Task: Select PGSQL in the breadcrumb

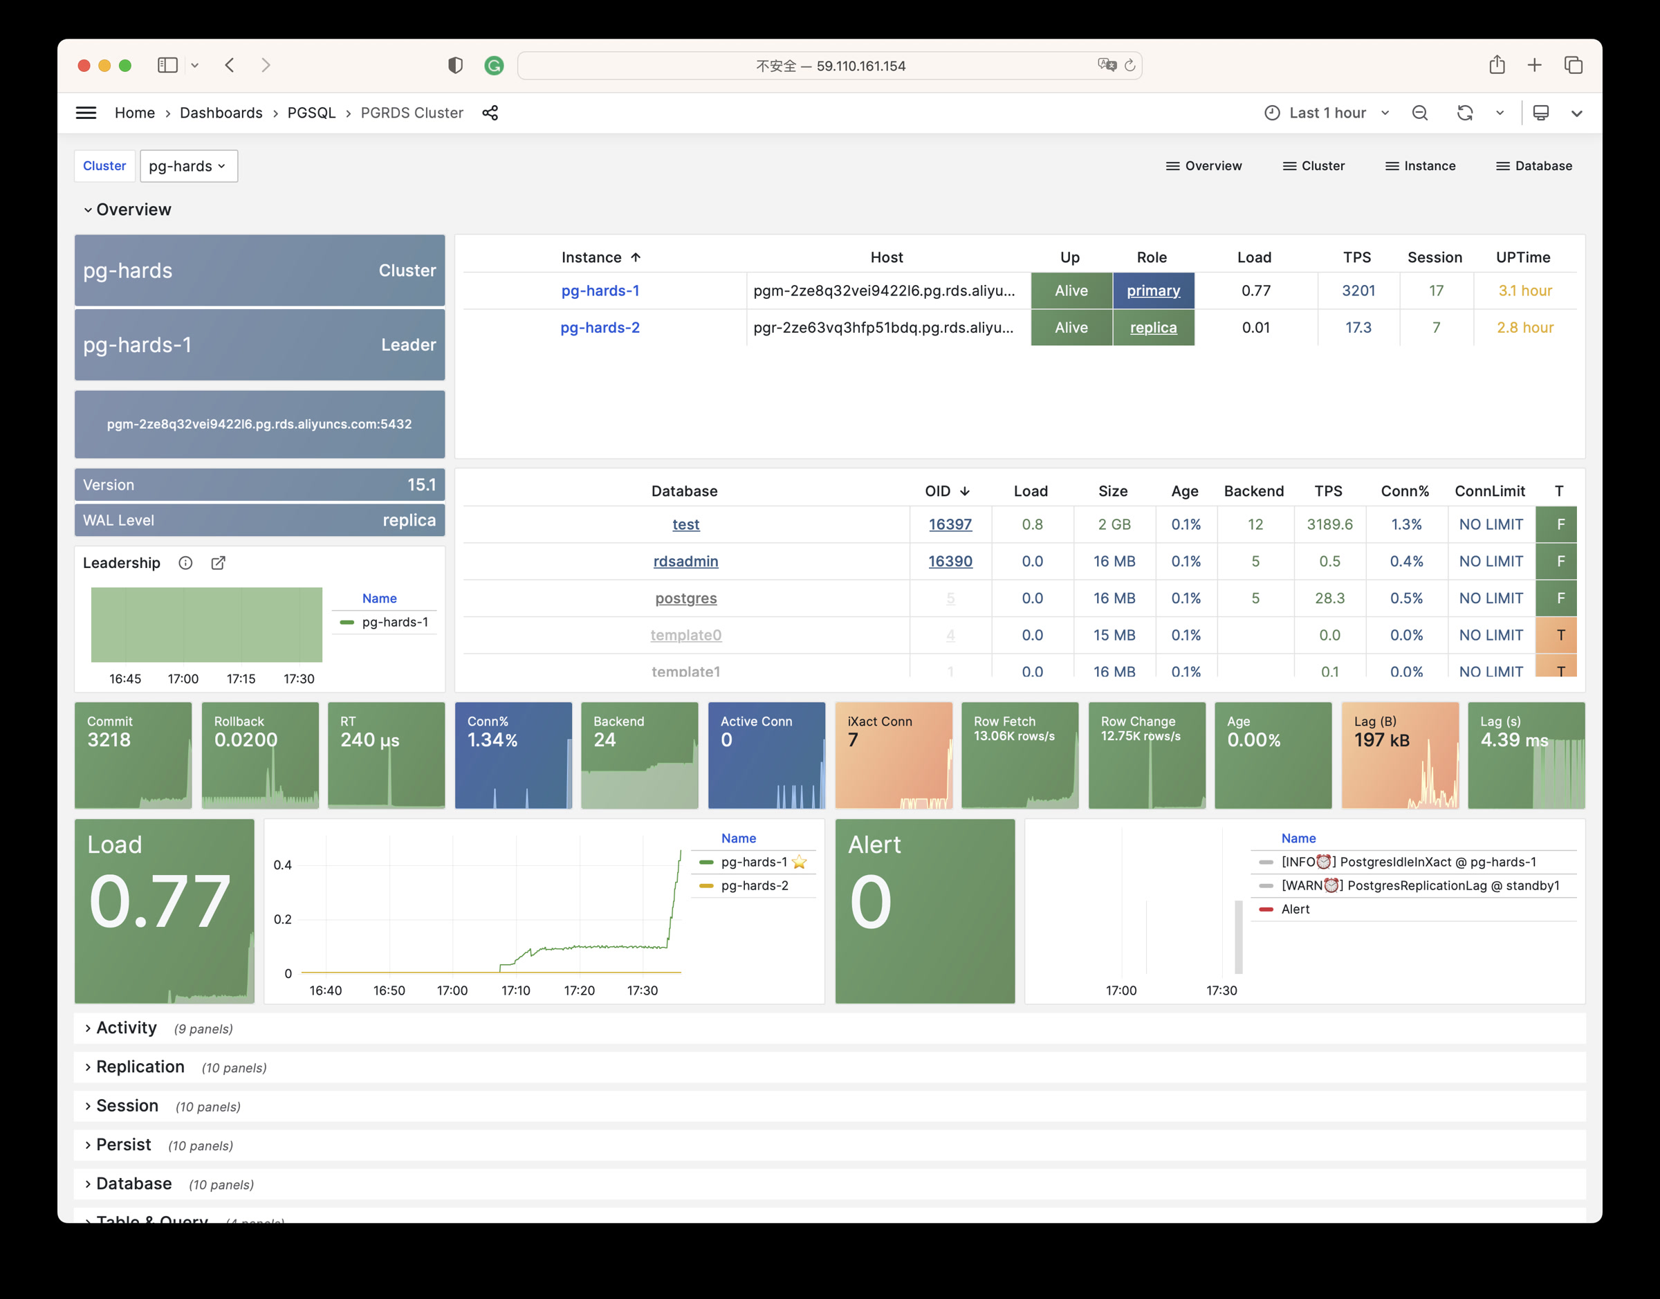Action: 311,113
